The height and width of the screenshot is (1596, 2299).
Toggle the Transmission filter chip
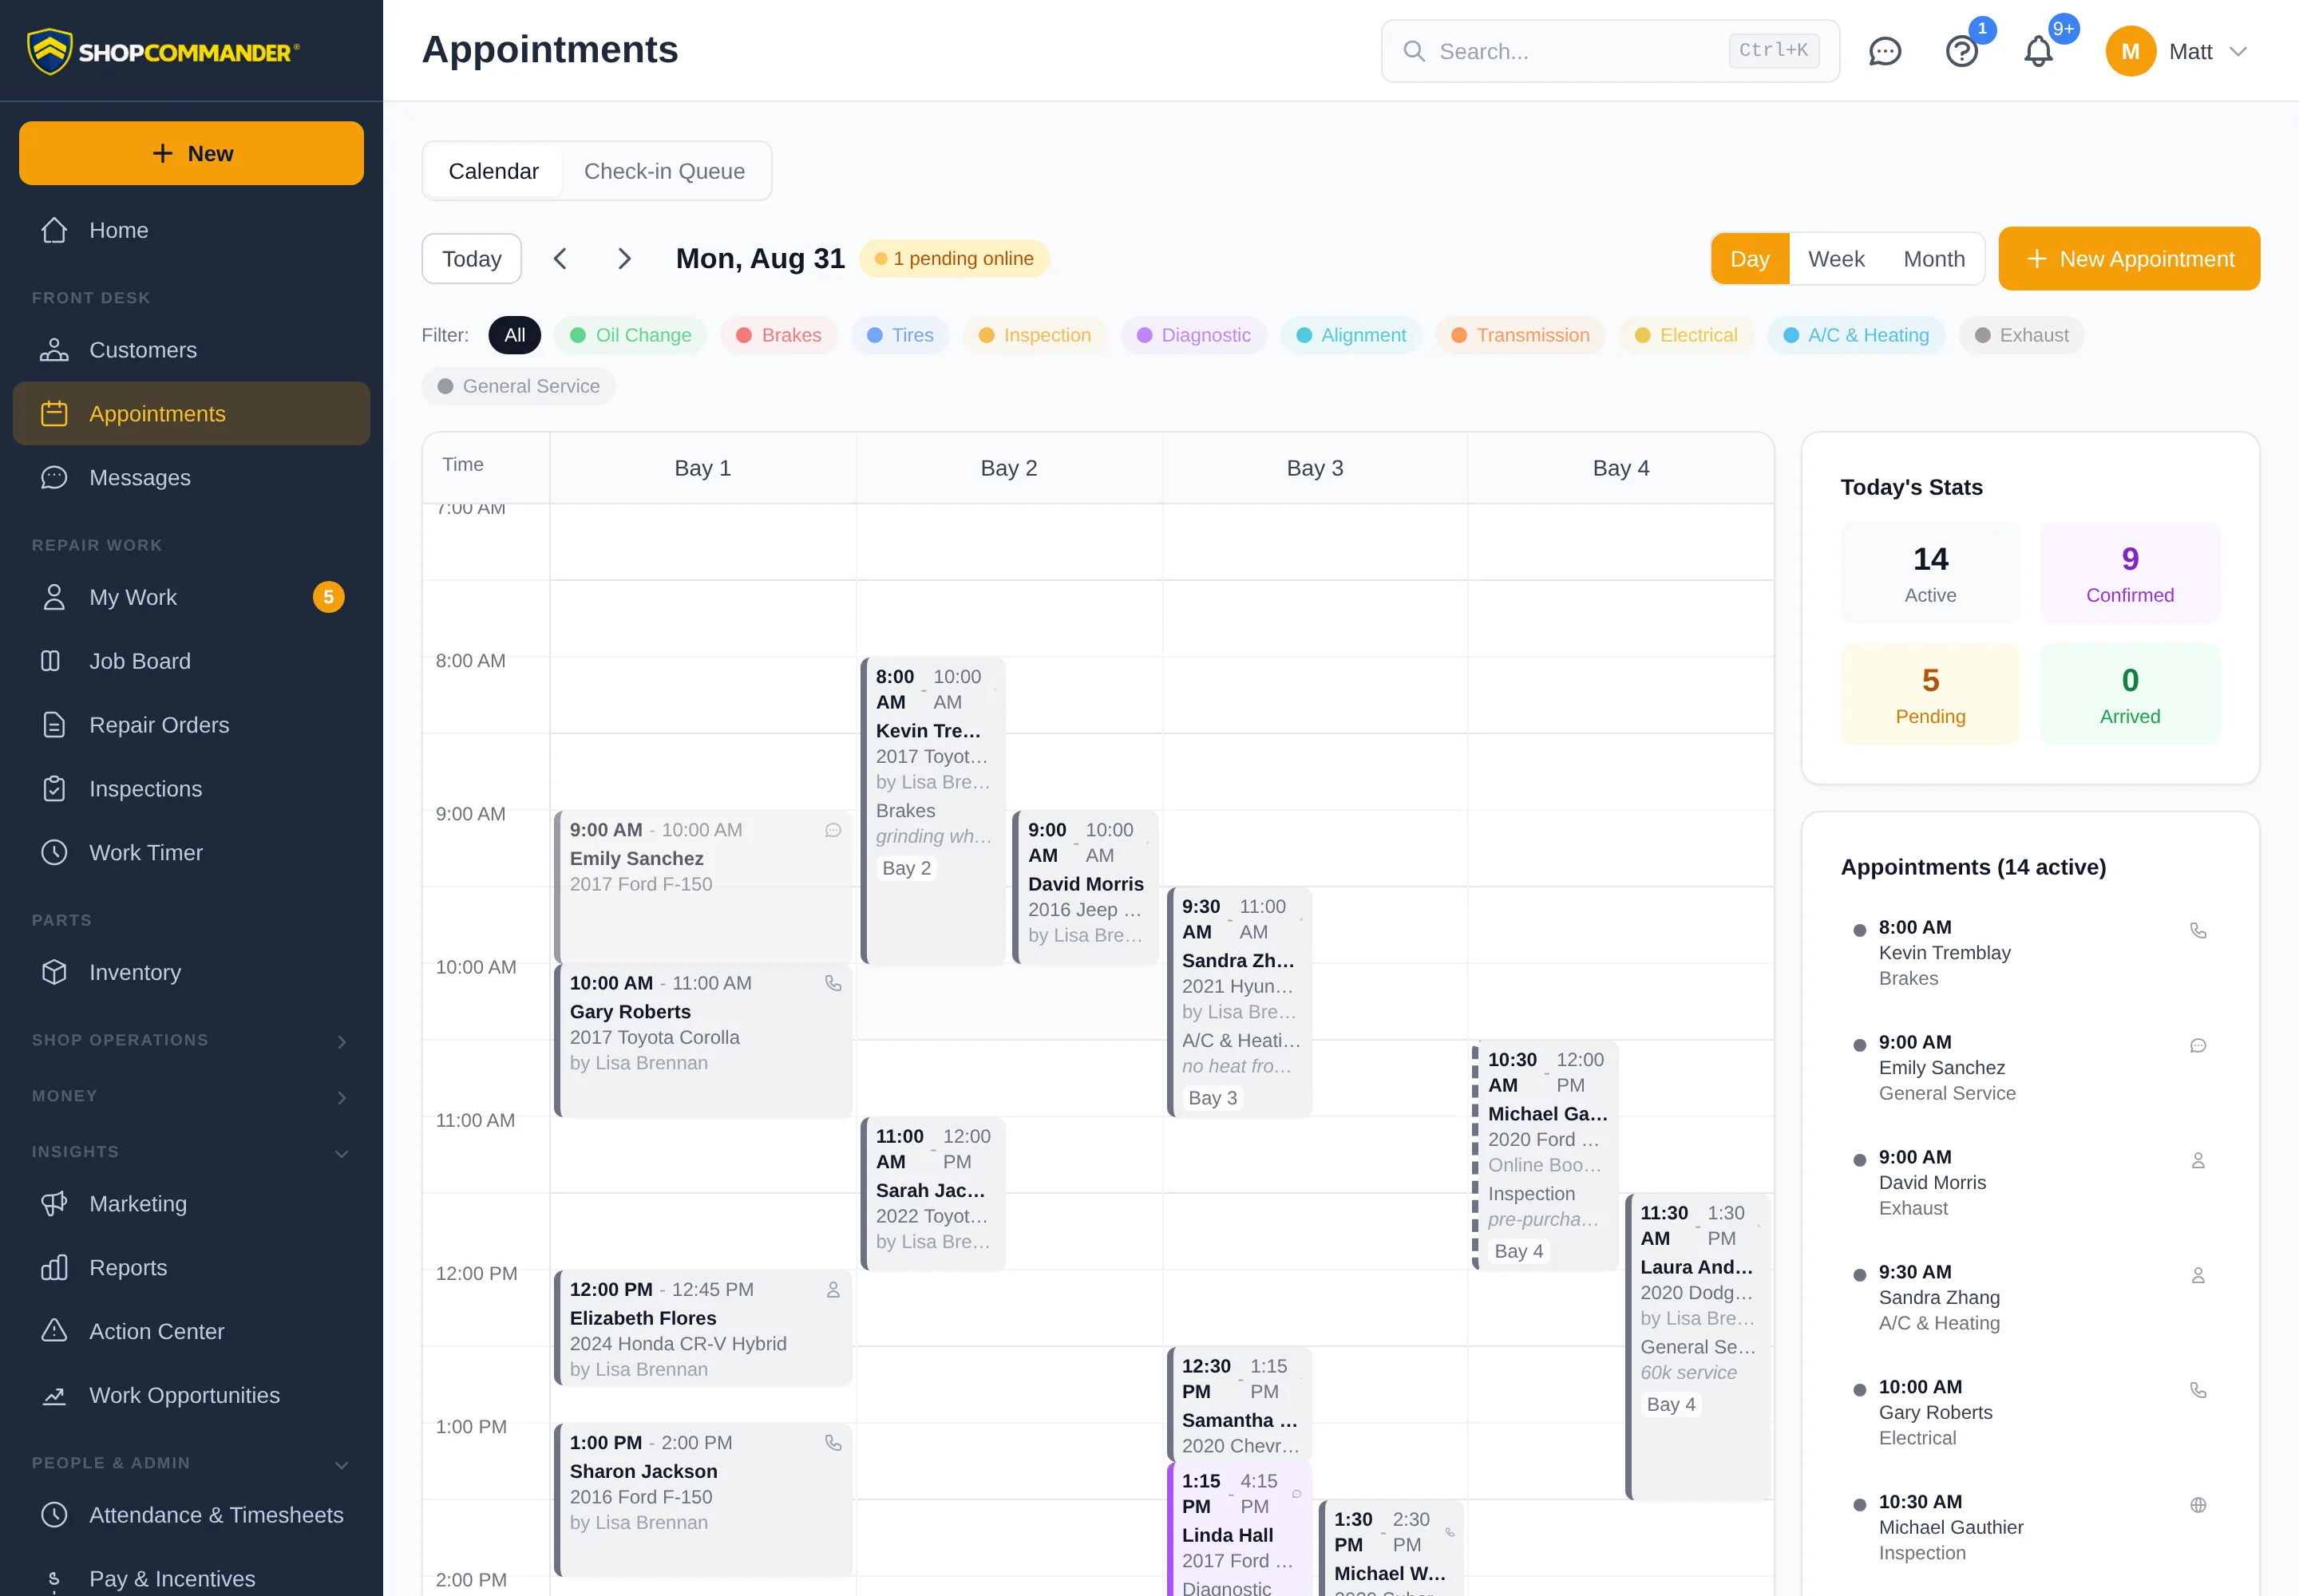pos(1520,335)
